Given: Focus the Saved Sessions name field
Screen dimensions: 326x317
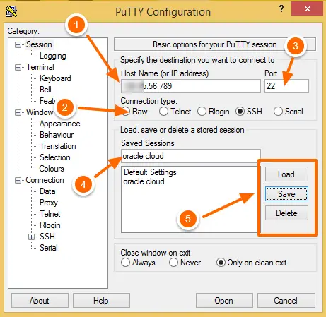Looking at the screenshot, I should tap(191, 156).
